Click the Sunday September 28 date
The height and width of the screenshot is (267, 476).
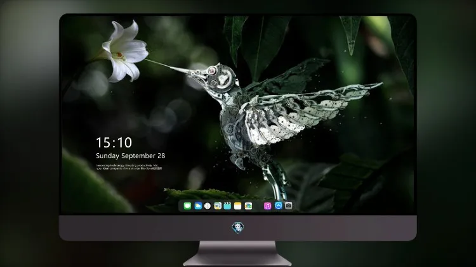(x=131, y=156)
